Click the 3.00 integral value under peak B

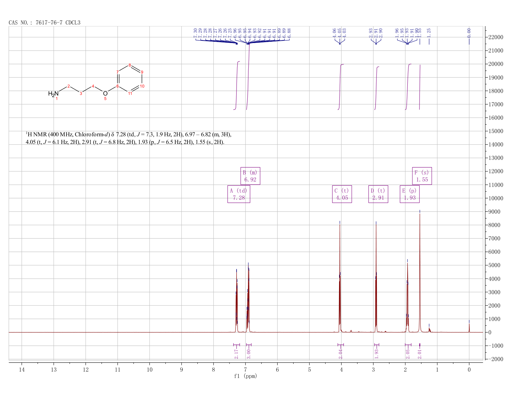[249, 354]
